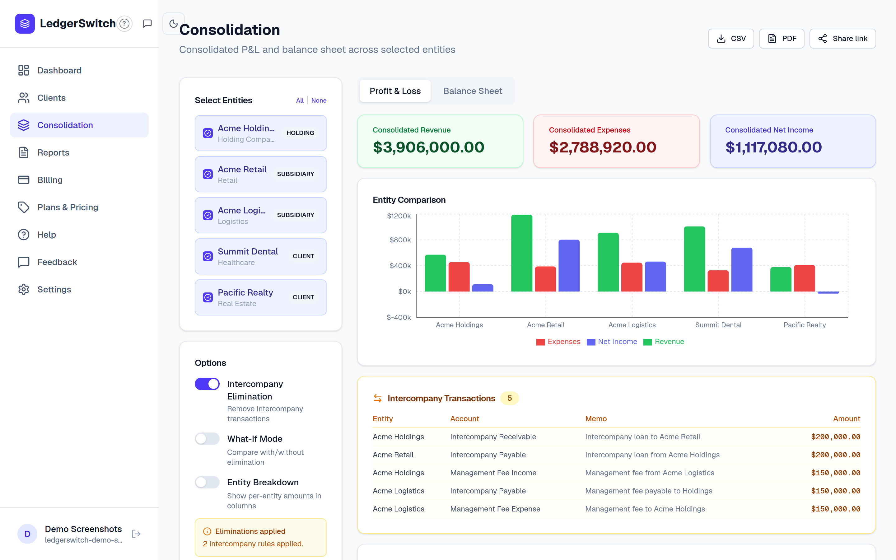The width and height of the screenshot is (896, 560).
Task: Disable the Intercompany Elimination toggle
Action: pos(207,384)
